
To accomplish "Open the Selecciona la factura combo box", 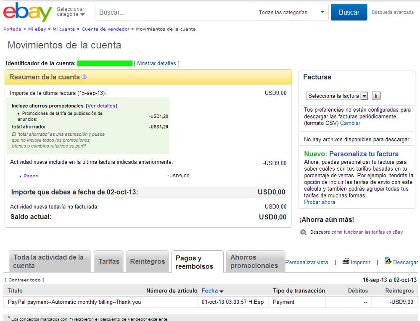I will (337, 96).
